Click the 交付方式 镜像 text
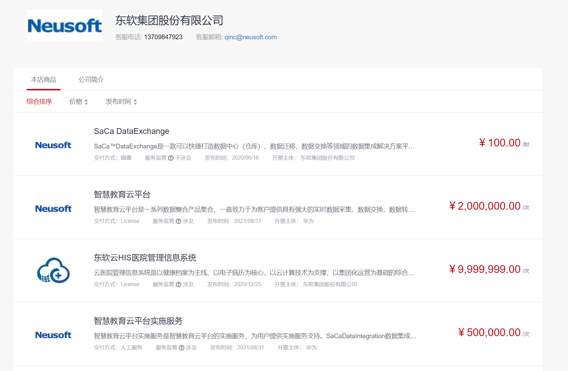Viewport: 568px width, 371px height. (113, 158)
